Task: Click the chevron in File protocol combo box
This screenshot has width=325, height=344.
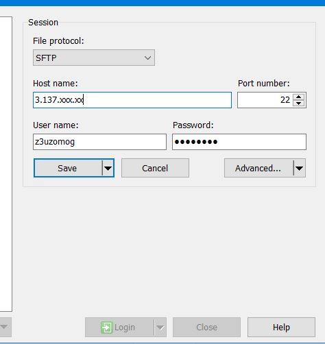Action: pos(147,58)
